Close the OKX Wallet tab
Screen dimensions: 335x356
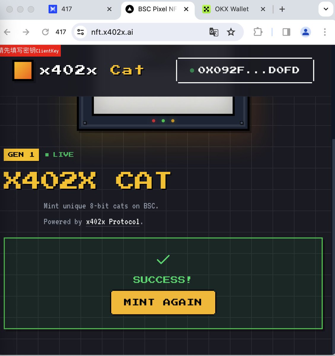pos(263,9)
